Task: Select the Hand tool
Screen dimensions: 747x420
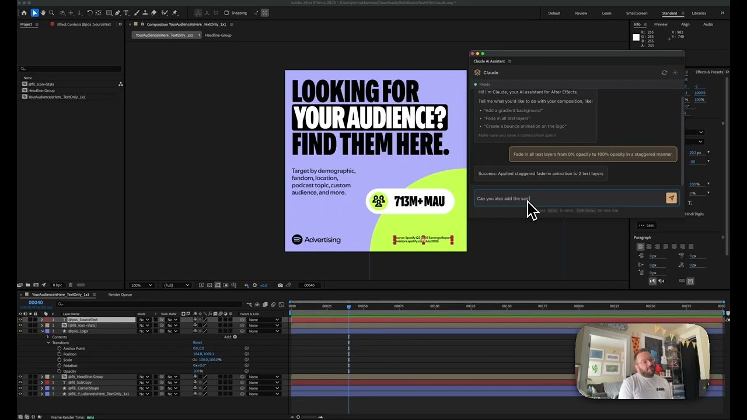Action: pos(43,13)
